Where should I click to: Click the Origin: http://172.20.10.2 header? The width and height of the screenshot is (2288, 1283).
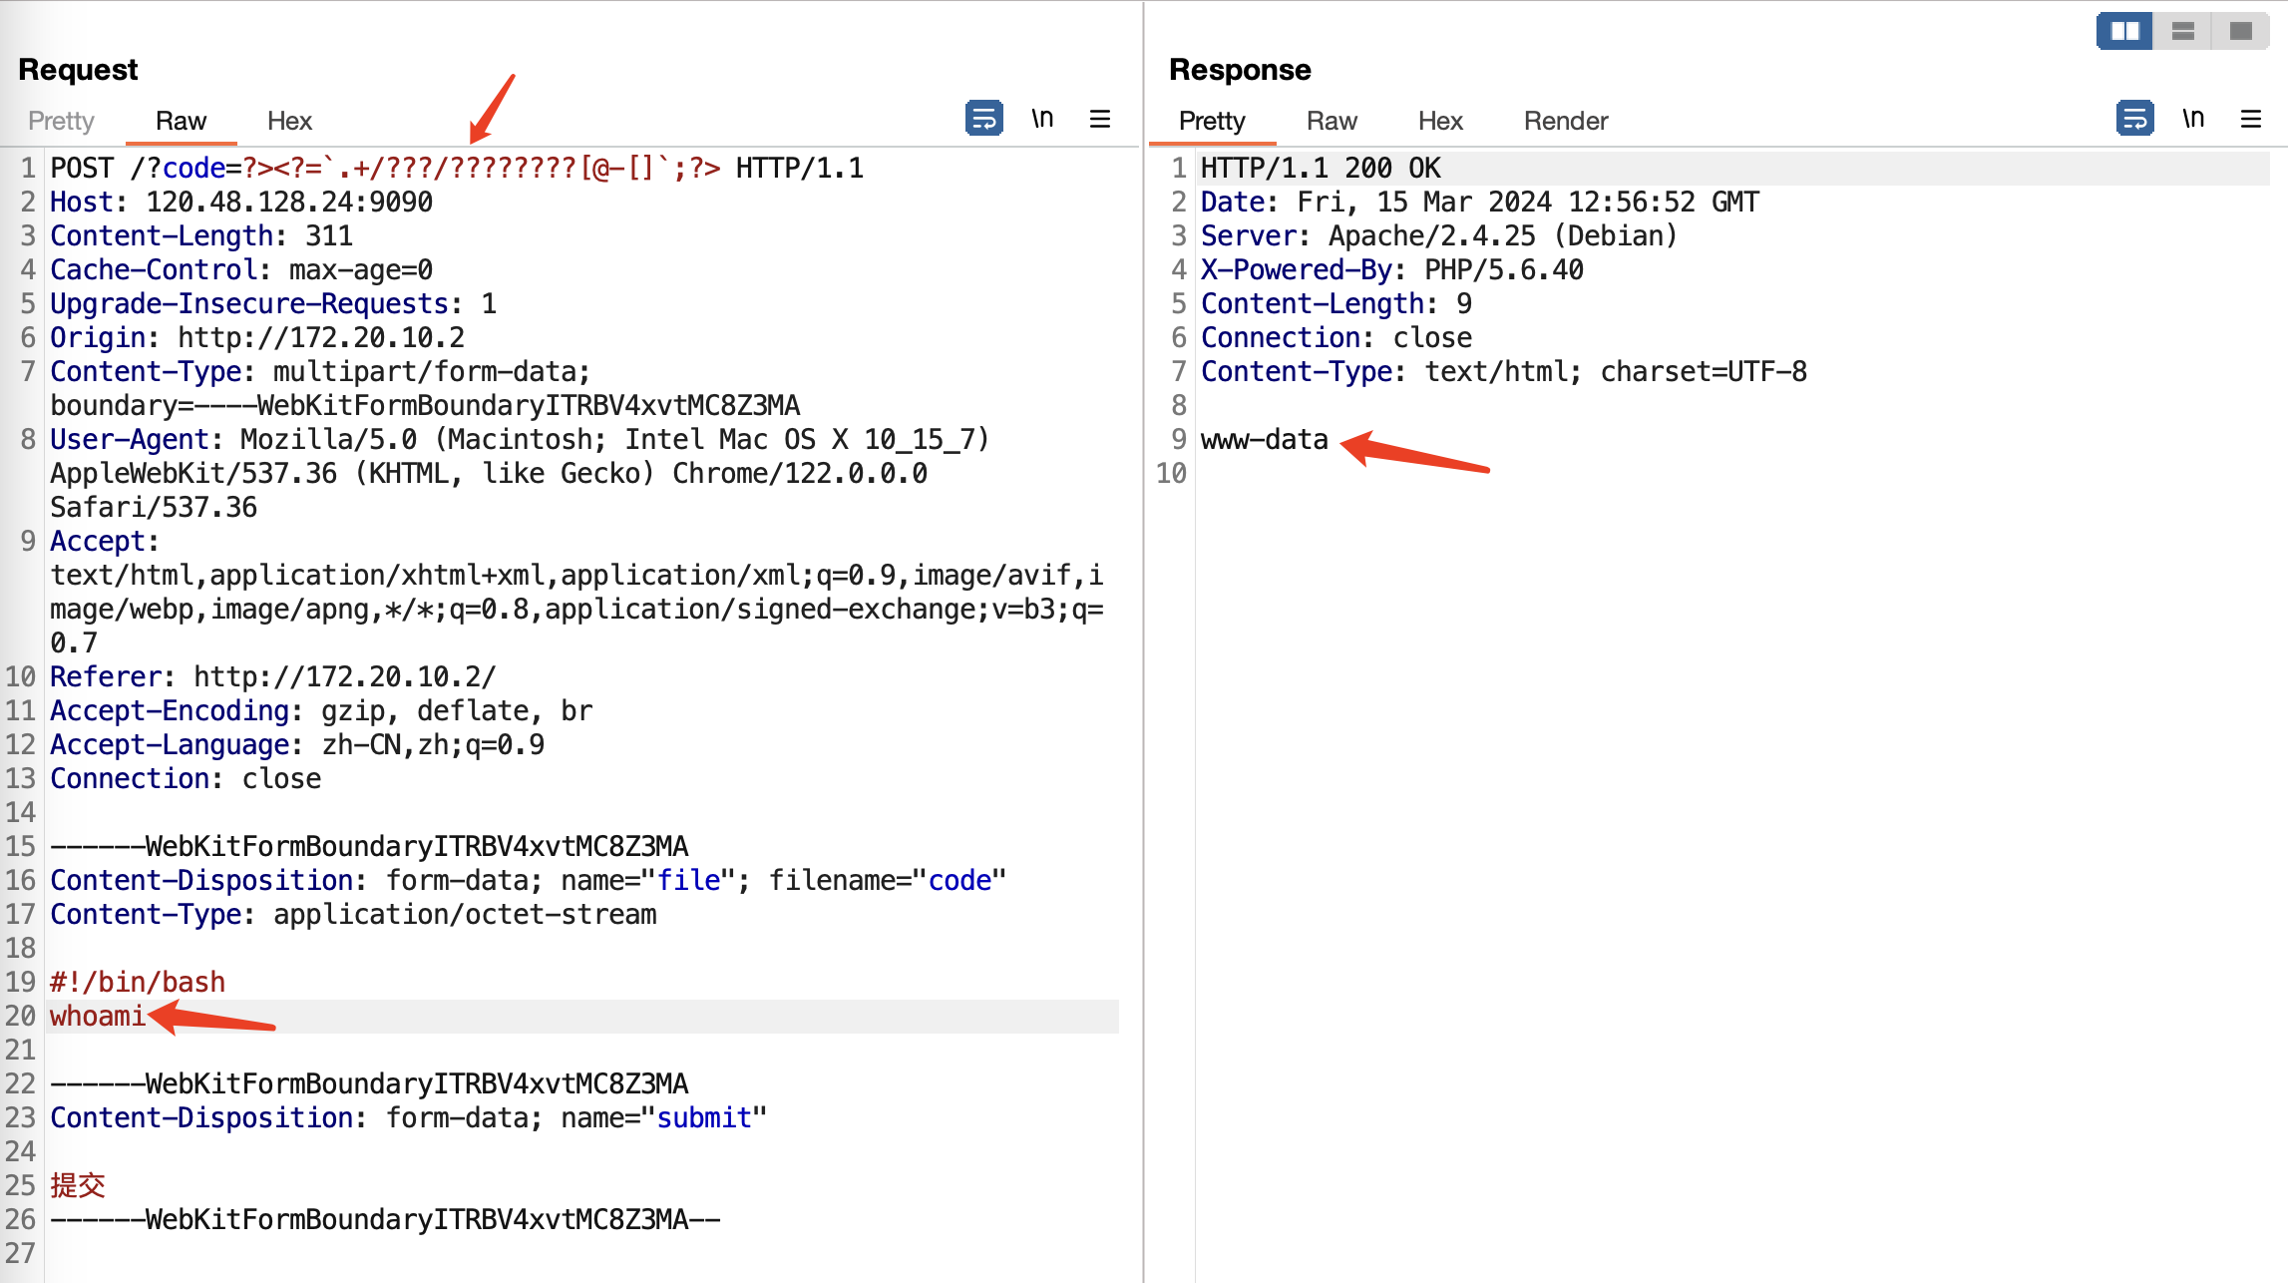click(x=257, y=337)
